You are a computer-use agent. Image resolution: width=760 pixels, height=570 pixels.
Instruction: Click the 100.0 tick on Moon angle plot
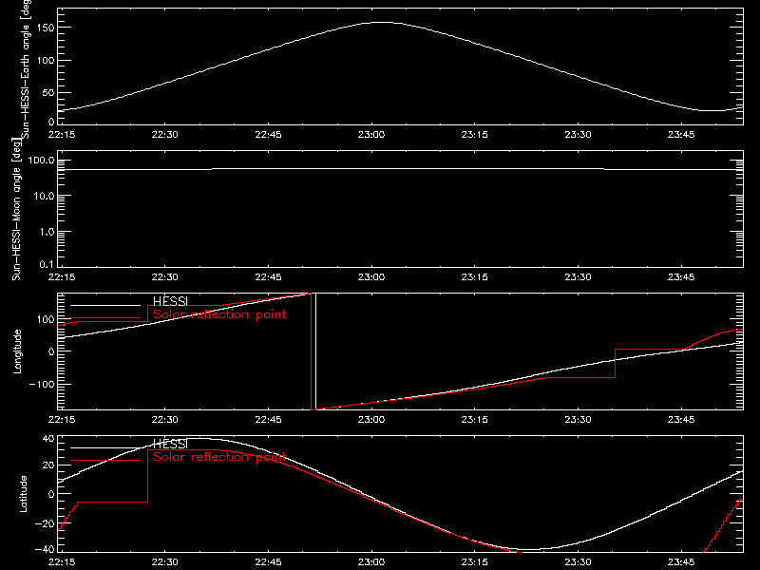click(x=41, y=160)
